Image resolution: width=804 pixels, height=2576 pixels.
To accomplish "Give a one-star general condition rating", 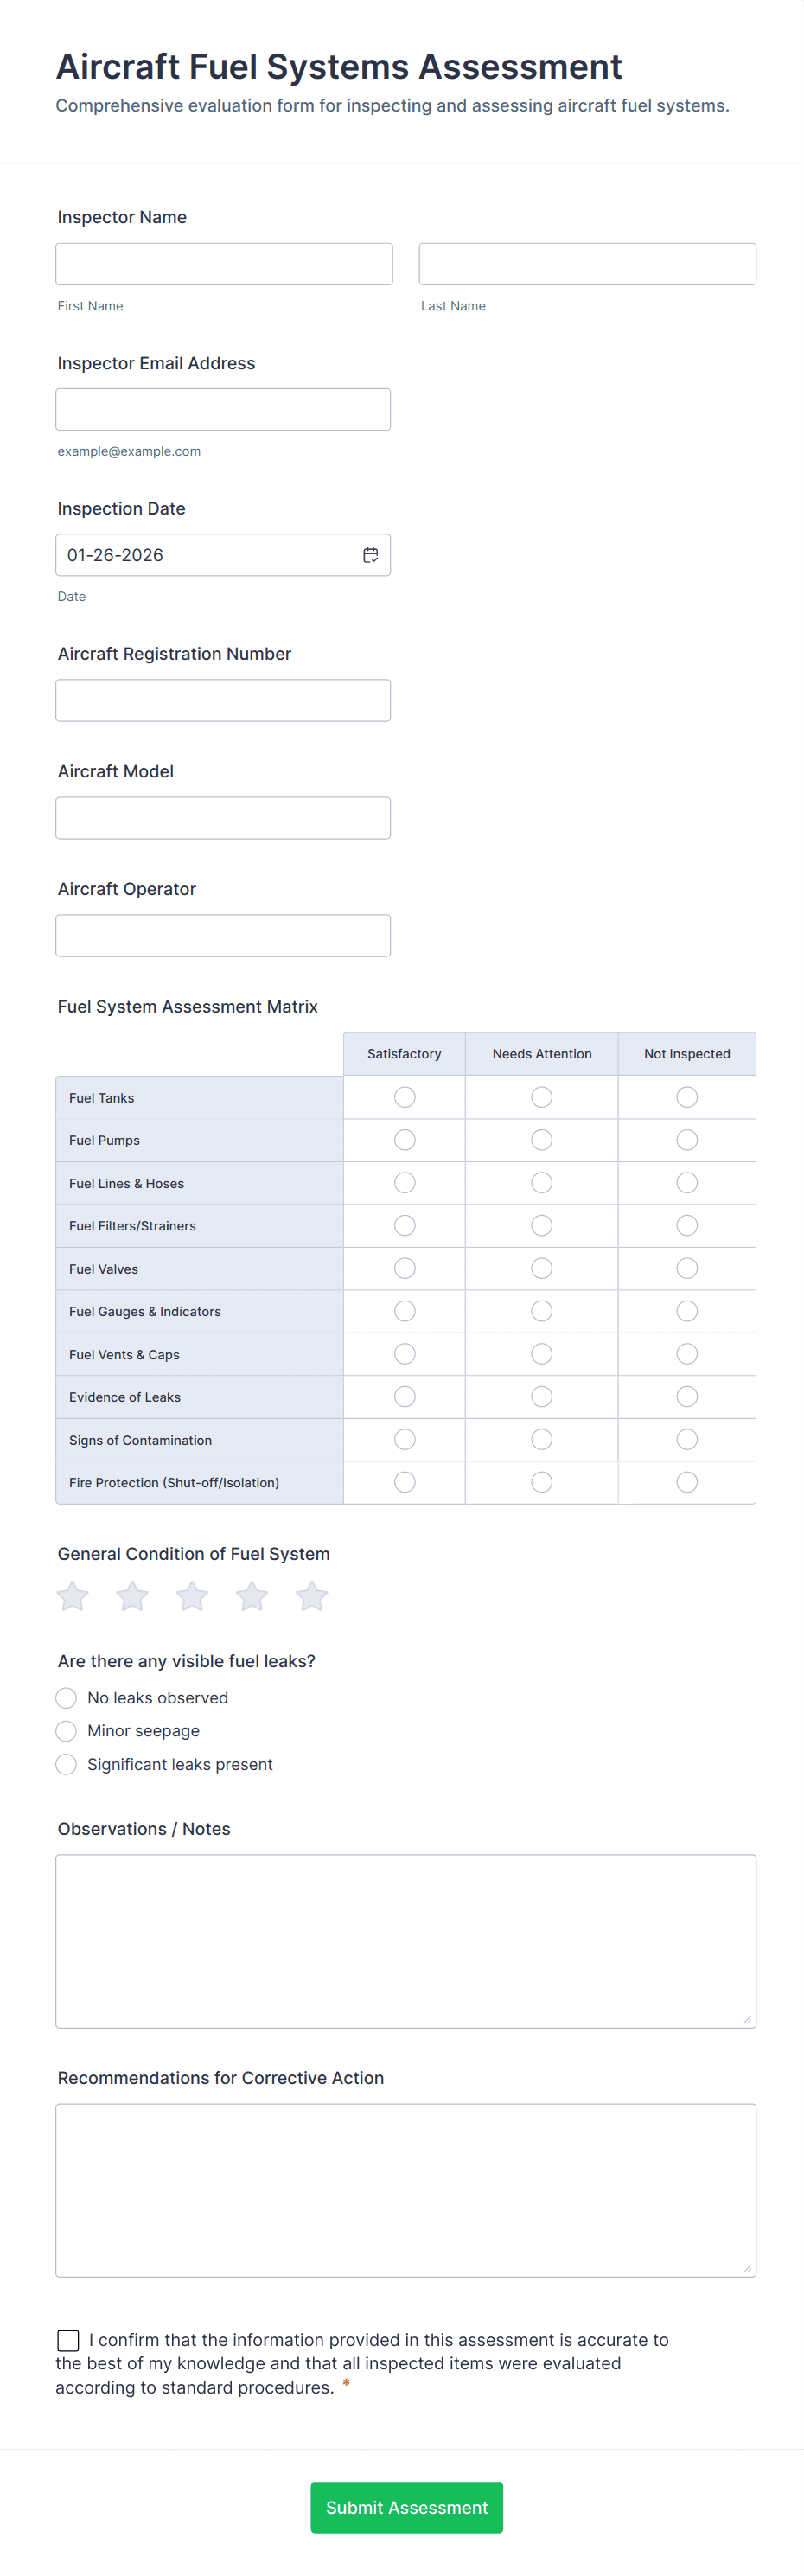I will (x=71, y=1596).
